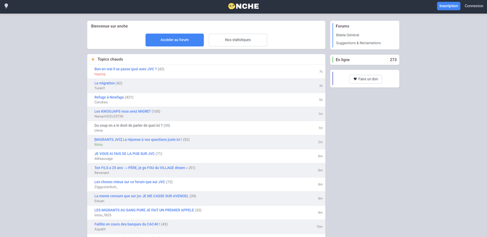The height and width of the screenshot is (237, 487).
Task: Toggle the lightbulb theme icon
Action: coord(6,6)
